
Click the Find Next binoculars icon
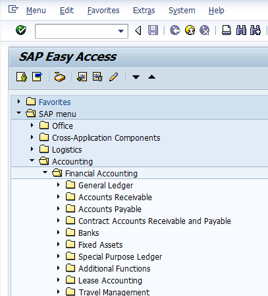coord(255,30)
